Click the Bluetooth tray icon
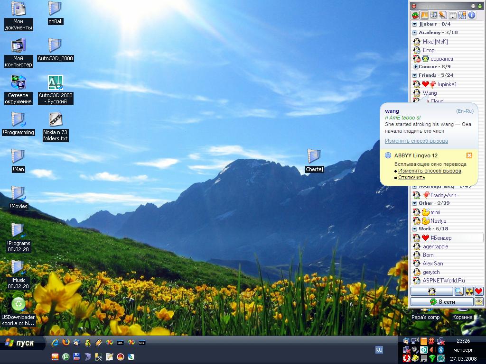 point(440,350)
